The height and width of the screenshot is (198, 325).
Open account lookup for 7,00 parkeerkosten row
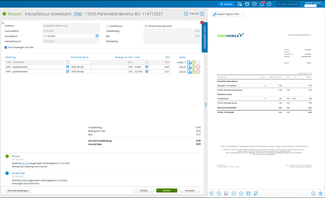[x=68, y=67]
